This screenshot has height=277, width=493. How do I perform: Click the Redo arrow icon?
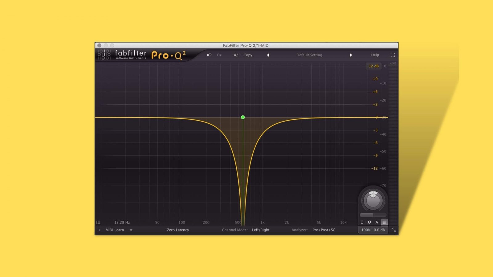219,55
